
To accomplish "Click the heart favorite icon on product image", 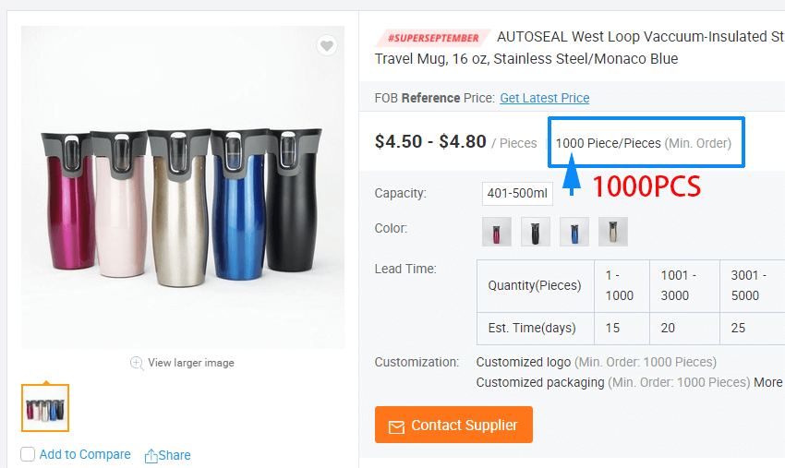I will point(327,45).
